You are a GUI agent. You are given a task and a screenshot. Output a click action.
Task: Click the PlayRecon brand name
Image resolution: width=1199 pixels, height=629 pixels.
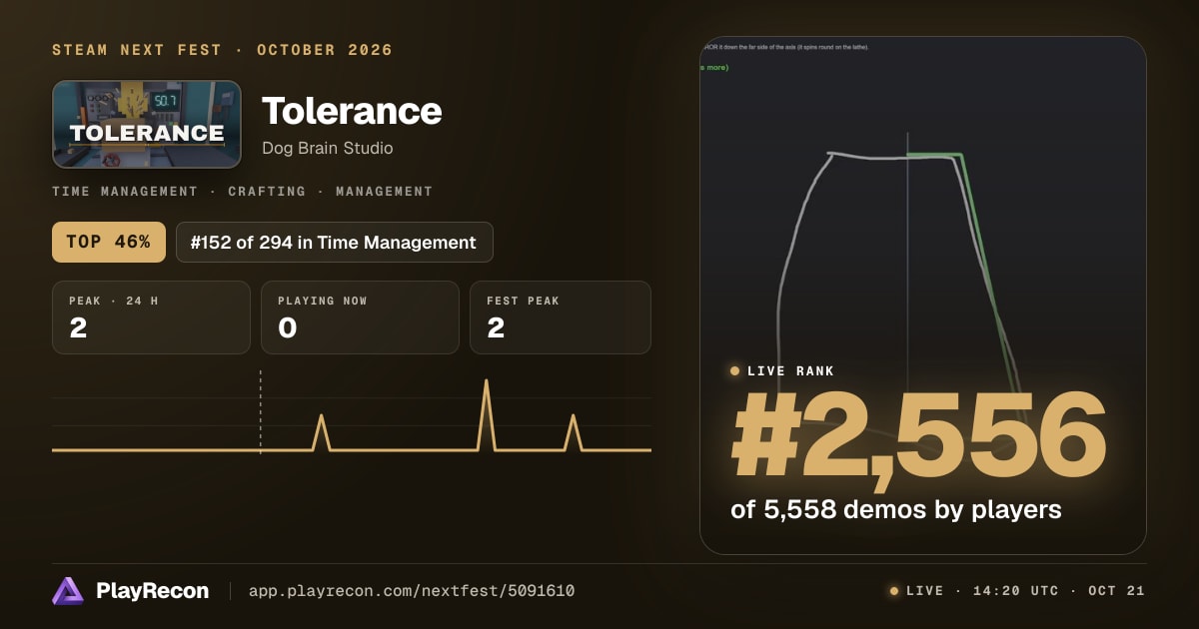coord(153,591)
